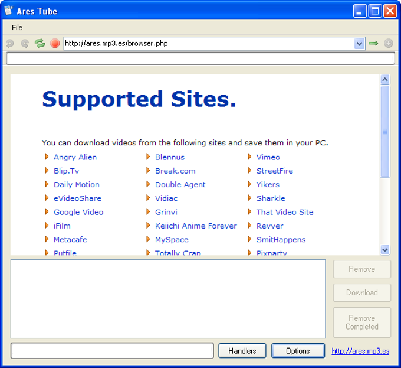Open the Handlers dialog
The width and height of the screenshot is (401, 368).
pos(242,351)
